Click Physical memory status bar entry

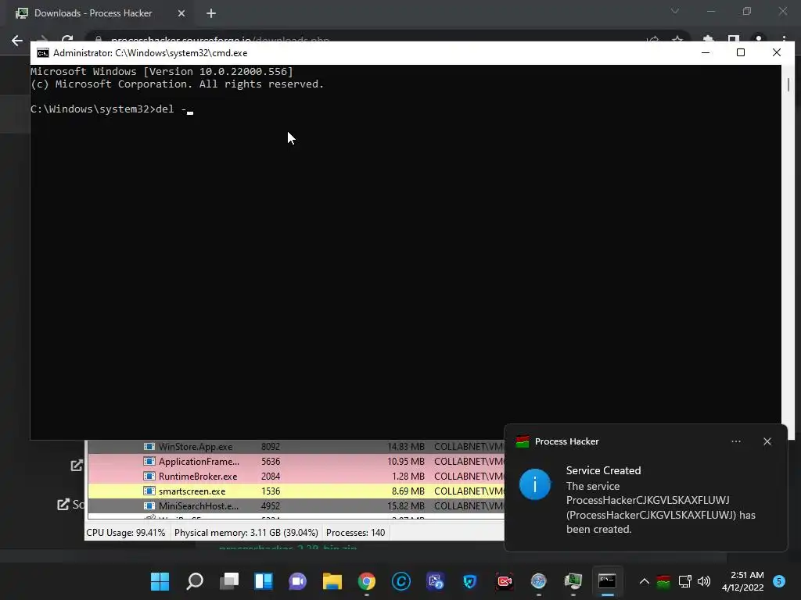[x=246, y=533]
